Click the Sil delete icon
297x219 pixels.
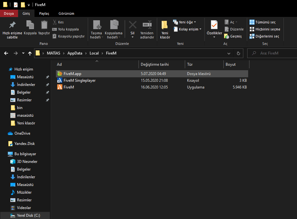coord(132,25)
